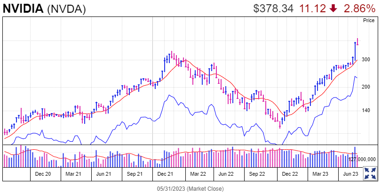Select the Jun 22 date marker
Image resolution: width=381 pixels, height=195 pixels.
(x=226, y=174)
